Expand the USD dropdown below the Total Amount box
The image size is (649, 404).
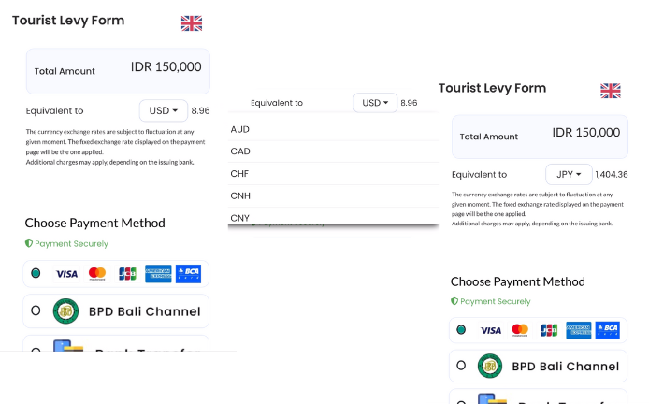click(x=164, y=110)
